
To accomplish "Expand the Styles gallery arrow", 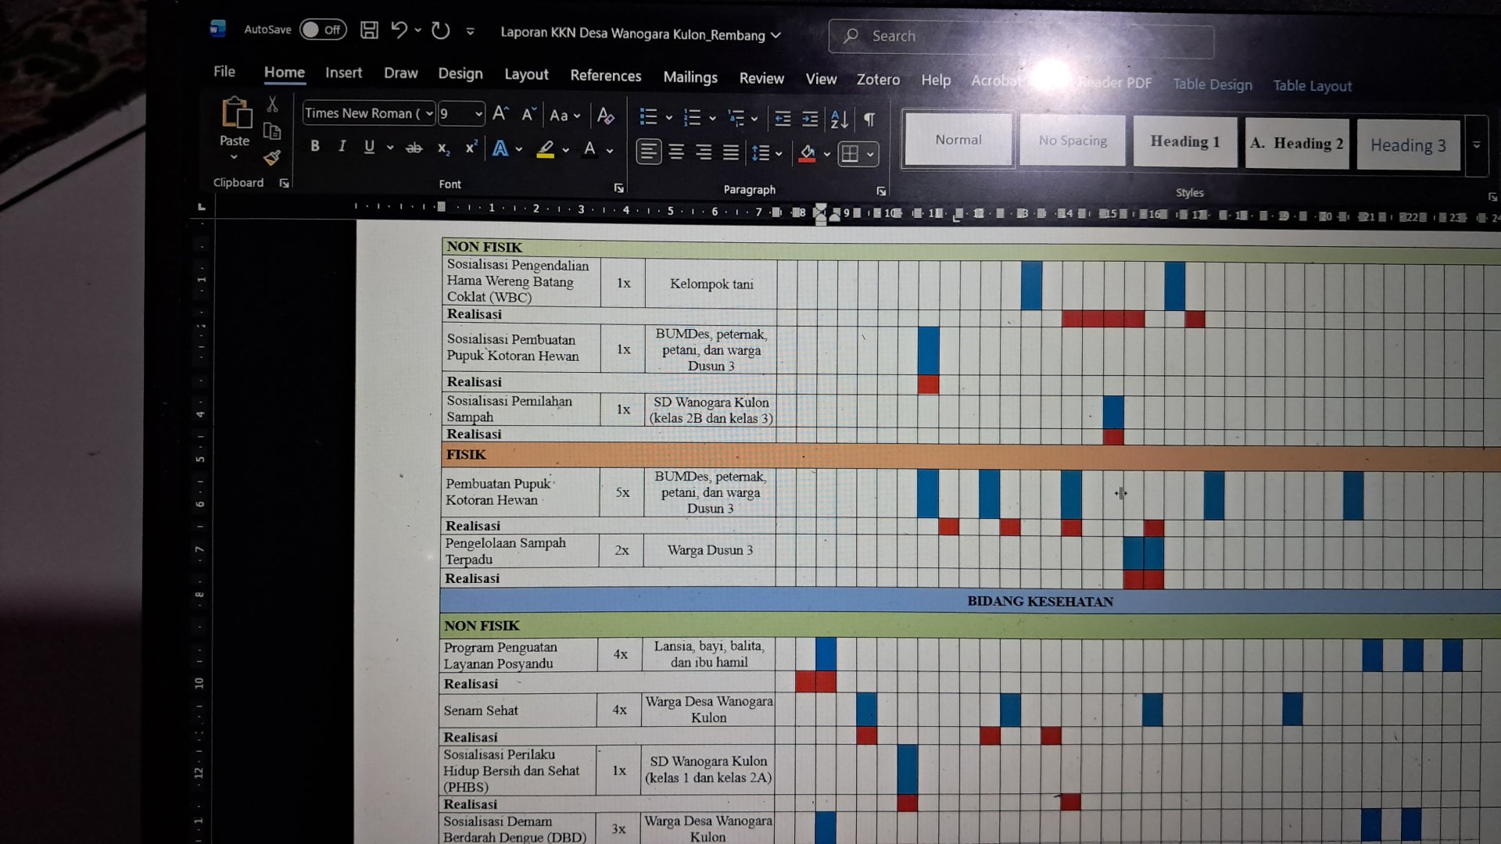I will (x=1477, y=145).
